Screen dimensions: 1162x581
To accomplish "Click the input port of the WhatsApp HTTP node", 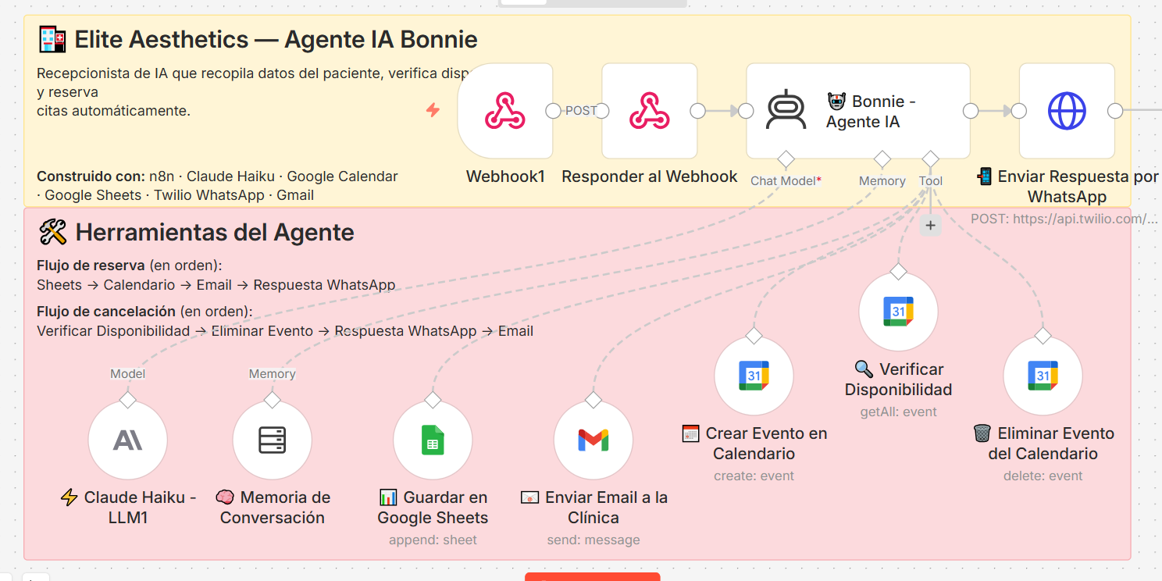I will [x=1018, y=111].
